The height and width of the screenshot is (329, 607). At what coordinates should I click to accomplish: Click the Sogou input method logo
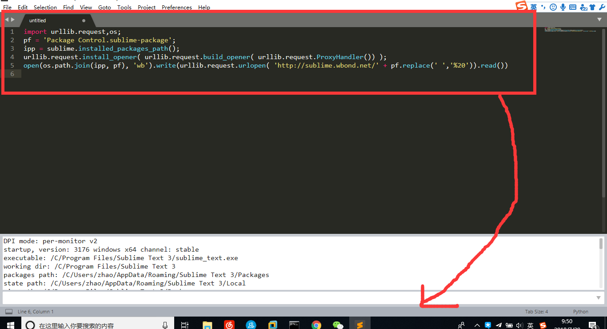pos(521,6)
